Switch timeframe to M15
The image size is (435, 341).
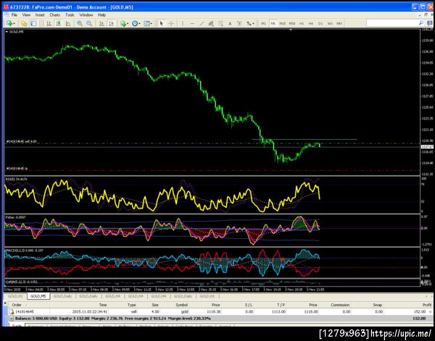[x=283, y=24]
